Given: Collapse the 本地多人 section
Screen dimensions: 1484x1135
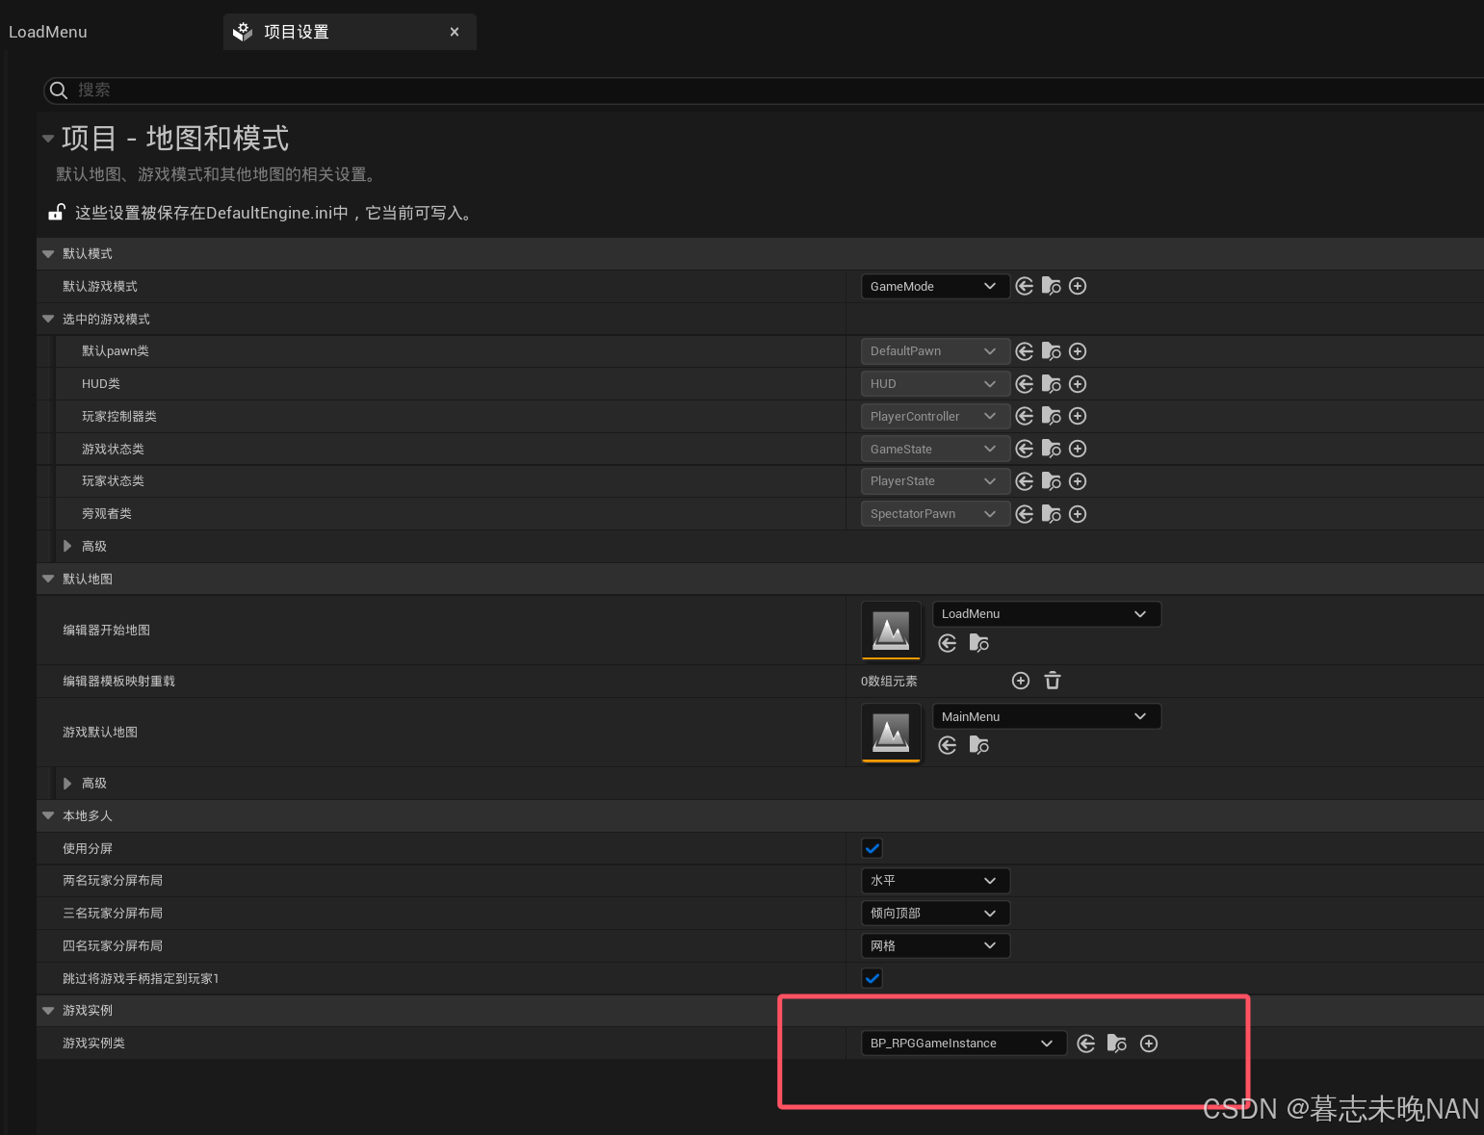Looking at the screenshot, I should click(48, 815).
